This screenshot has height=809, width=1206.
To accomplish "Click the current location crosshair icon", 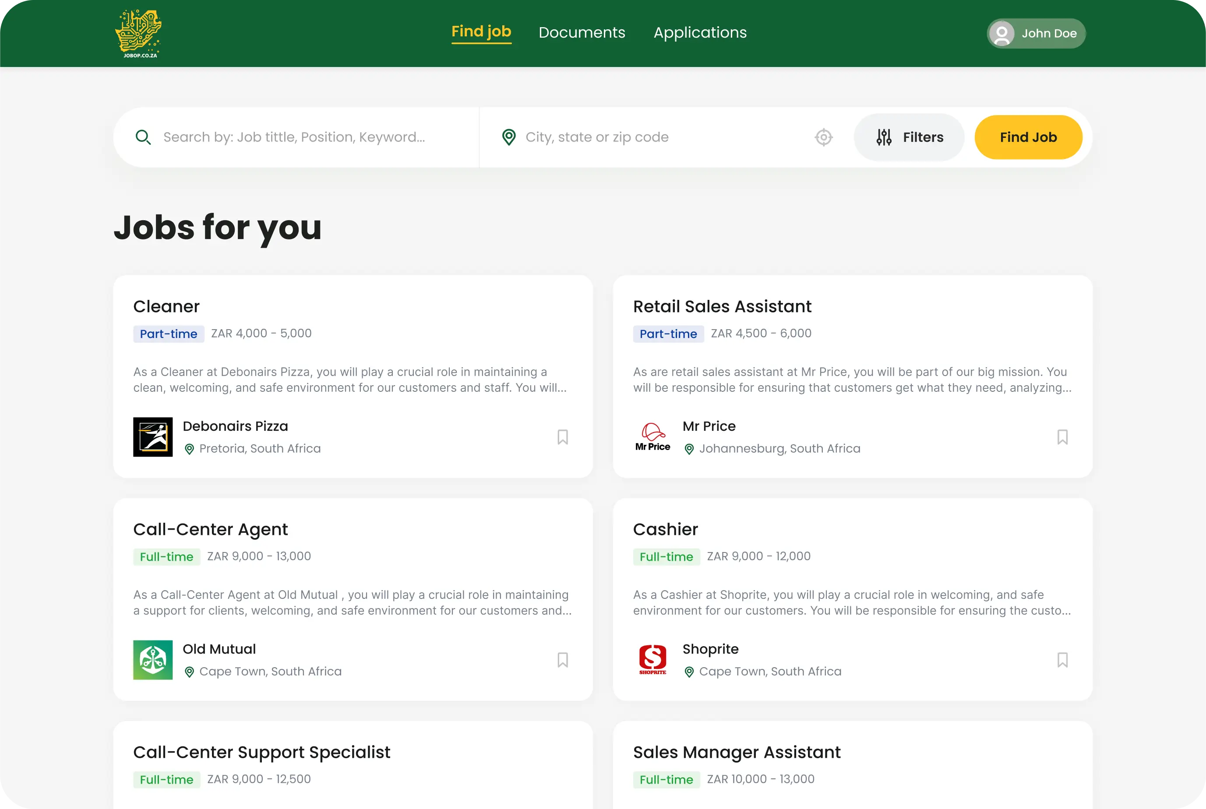I will point(823,137).
